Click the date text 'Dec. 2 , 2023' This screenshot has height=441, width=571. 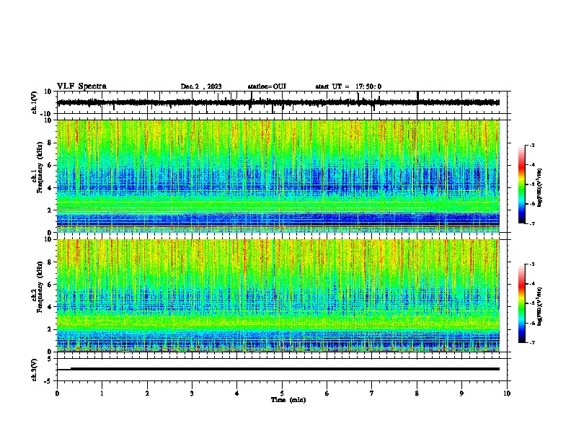[x=201, y=86]
